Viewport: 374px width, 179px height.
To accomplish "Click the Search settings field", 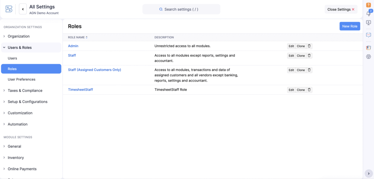I will 181,9.
